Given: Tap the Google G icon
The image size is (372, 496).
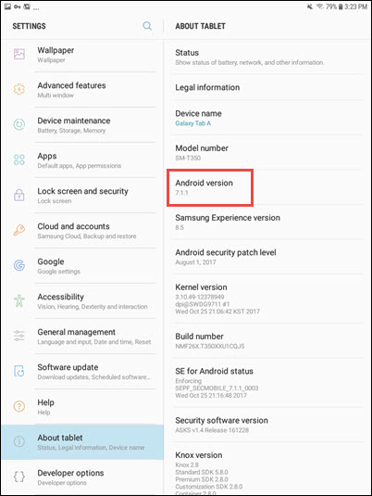Looking at the screenshot, I should coord(19,265).
